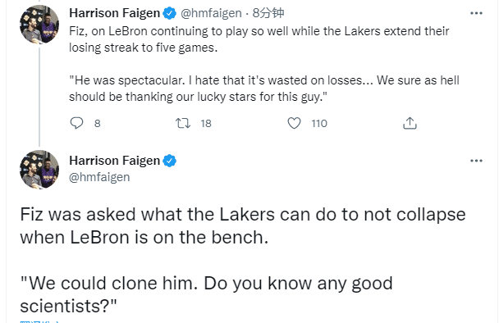
Task: Click the Harrison Faigen name on the top tweet
Action: 115,13
